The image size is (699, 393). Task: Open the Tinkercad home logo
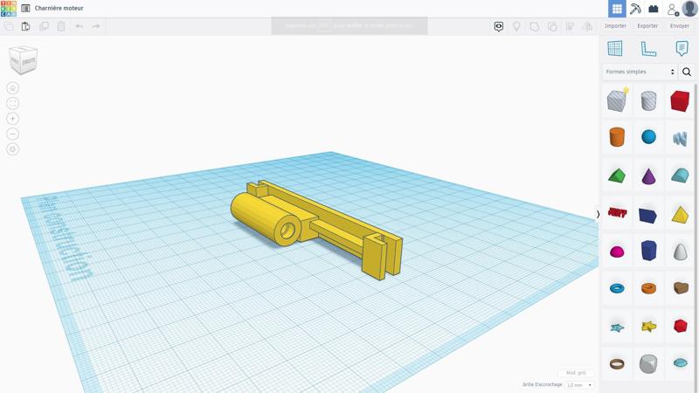[x=9, y=9]
